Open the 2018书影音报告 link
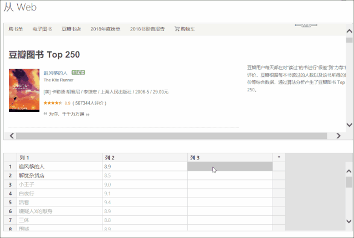Image resolution: width=354 pixels, height=238 pixels. 147,29
